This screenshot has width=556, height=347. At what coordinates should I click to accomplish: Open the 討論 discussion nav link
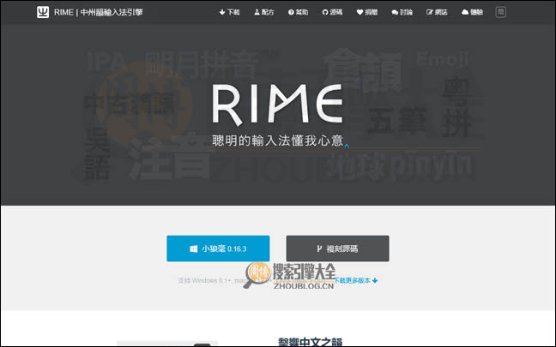[401, 13]
